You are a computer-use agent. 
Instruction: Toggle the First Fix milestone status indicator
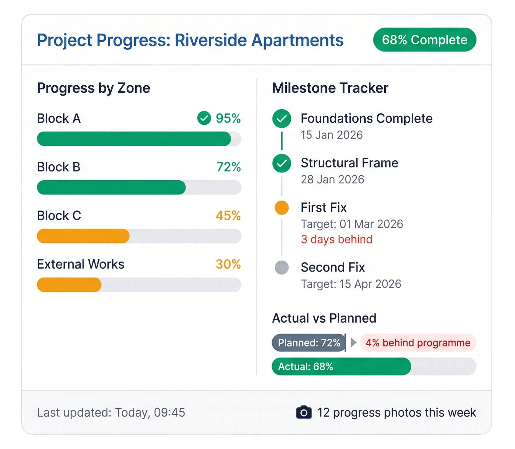coord(281,208)
